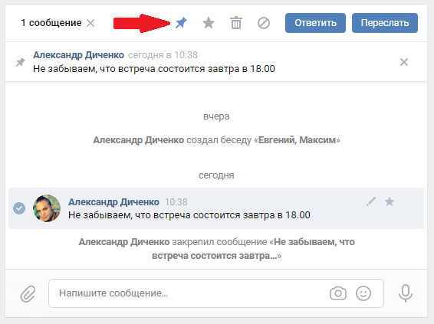
Task: Open attachments with the paperclip icon
Action: (x=28, y=293)
